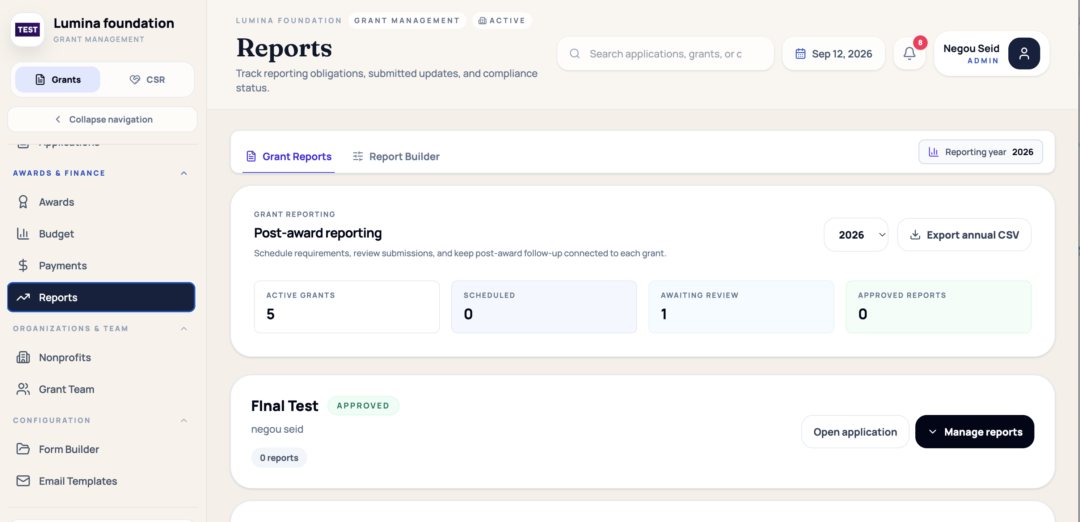The width and height of the screenshot is (1080, 522).
Task: Click the Email Templates envelope icon
Action: (23, 481)
